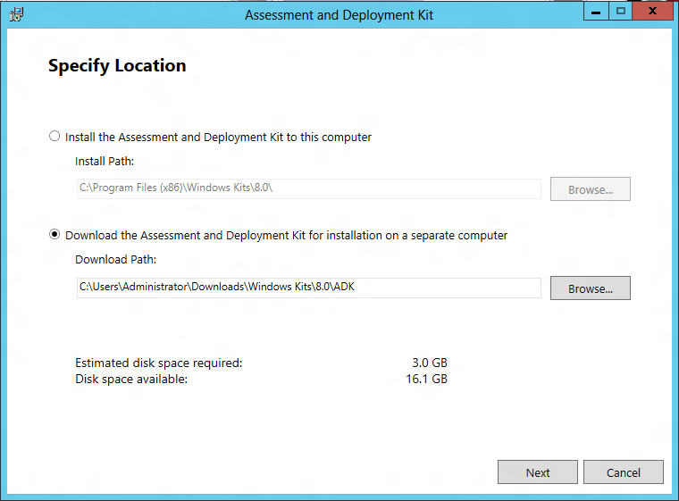Click the Assessment and Deployment Kit window title
Image resolution: width=679 pixels, height=501 pixels.
coord(339,15)
